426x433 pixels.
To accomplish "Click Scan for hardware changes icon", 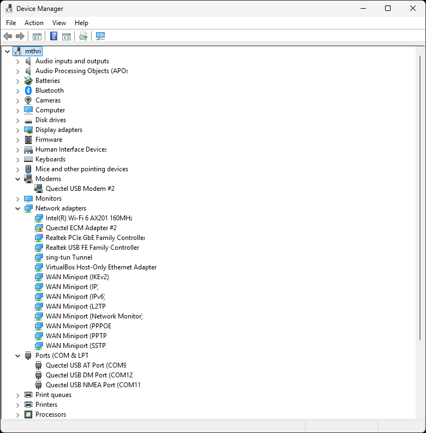I will pyautogui.click(x=100, y=36).
